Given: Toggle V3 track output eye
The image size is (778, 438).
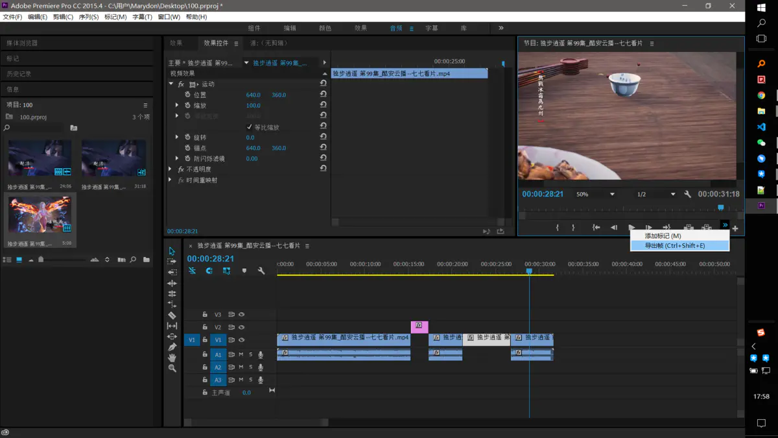Looking at the screenshot, I should point(241,315).
